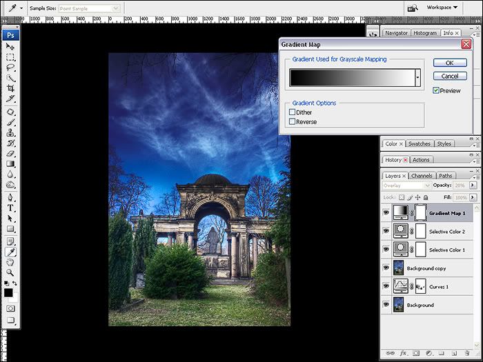Image resolution: width=483 pixels, height=362 pixels.
Task: Select the Crop tool
Action: 10,88
